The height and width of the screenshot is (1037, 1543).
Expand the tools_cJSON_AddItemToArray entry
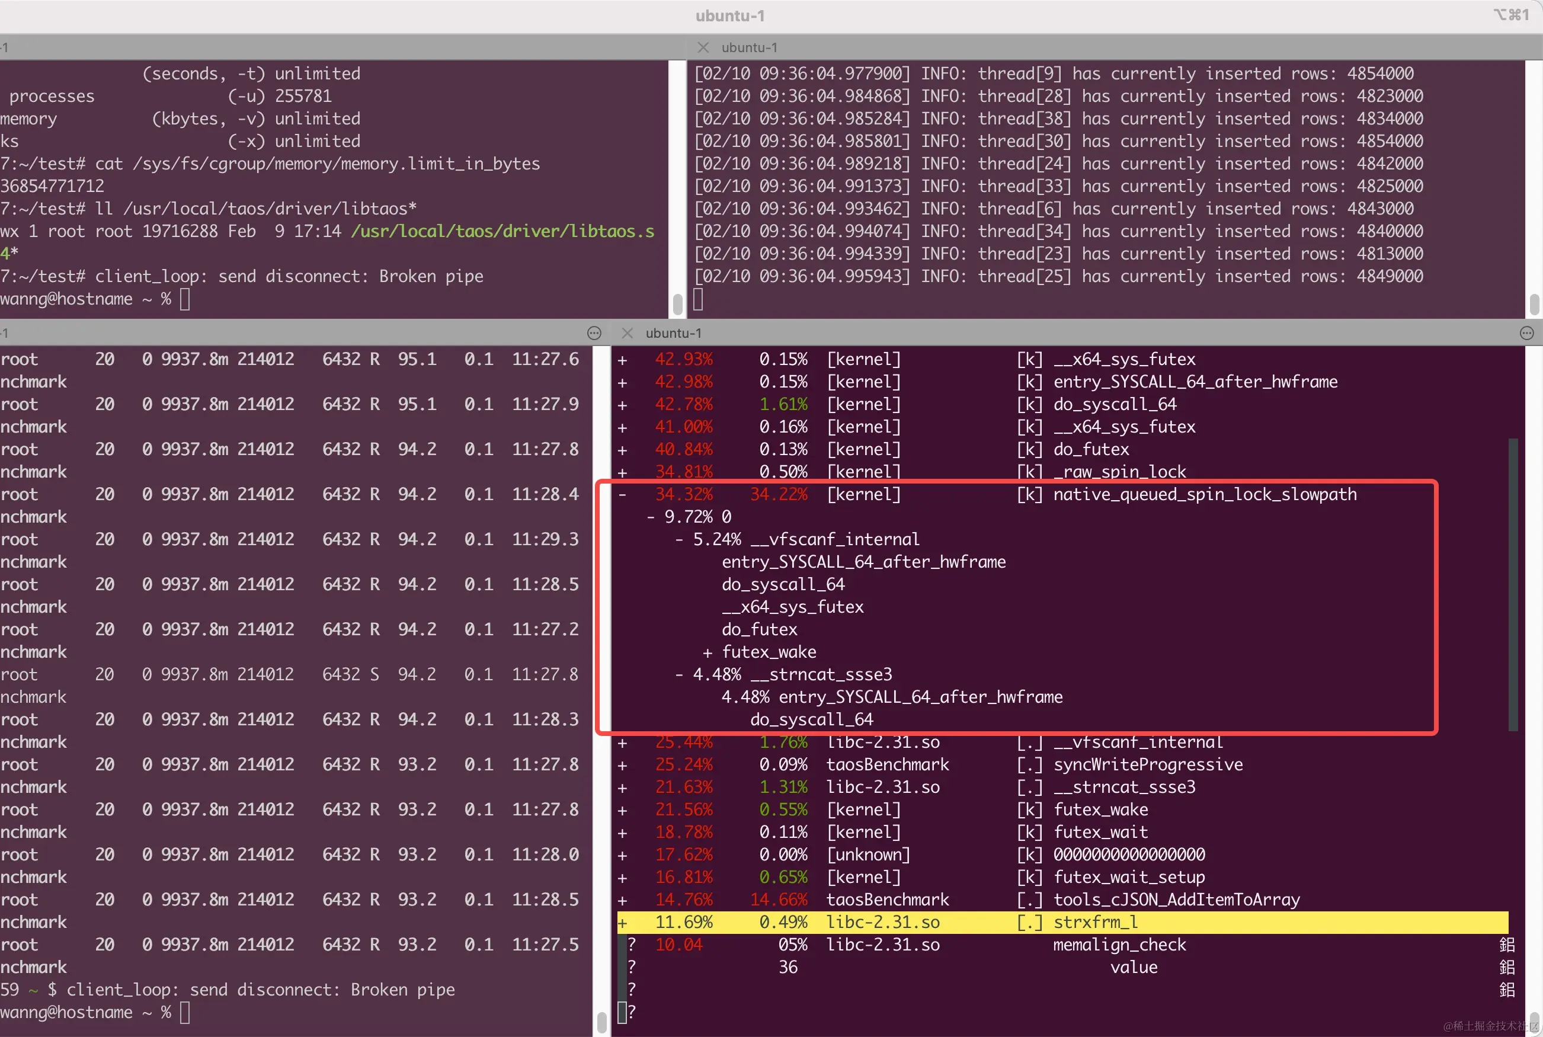click(x=622, y=900)
